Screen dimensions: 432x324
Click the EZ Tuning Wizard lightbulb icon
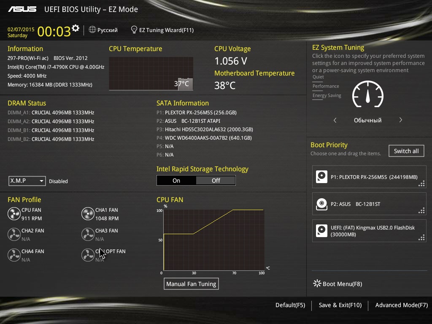coord(134,30)
